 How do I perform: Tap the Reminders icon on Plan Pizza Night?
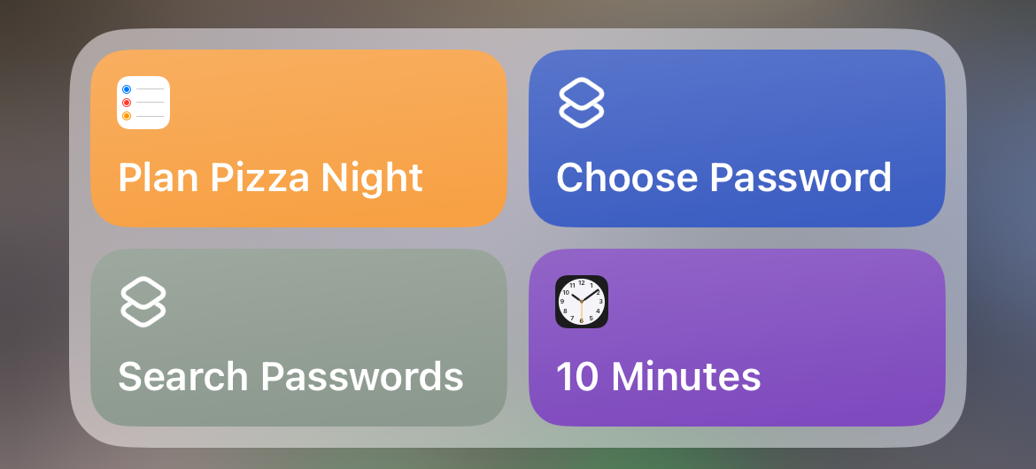point(143,103)
